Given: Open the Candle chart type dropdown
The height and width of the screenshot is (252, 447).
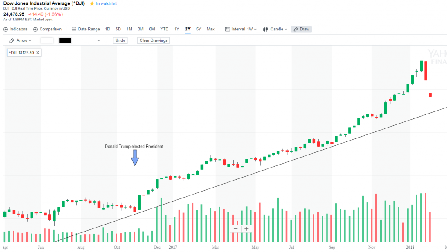Looking at the screenshot, I should (x=275, y=29).
